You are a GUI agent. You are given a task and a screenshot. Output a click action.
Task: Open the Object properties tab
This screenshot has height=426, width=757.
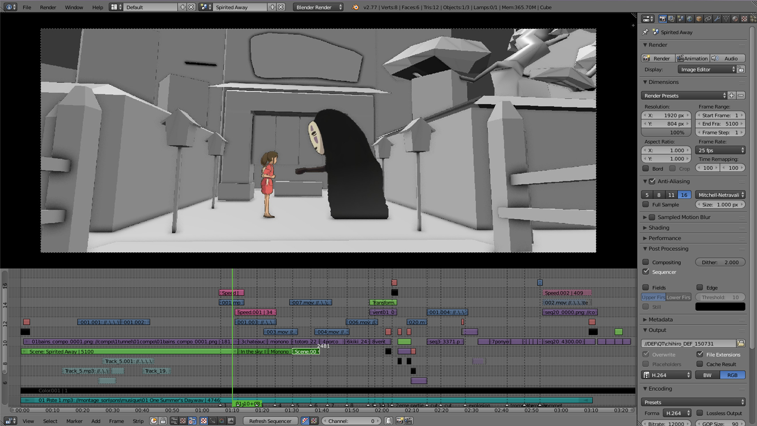click(699, 19)
